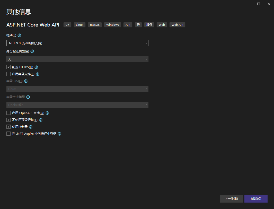Viewport: 274px width, 209px height.
Task: Click info icon beside .NET Aspire option
Action: [x=59, y=134]
